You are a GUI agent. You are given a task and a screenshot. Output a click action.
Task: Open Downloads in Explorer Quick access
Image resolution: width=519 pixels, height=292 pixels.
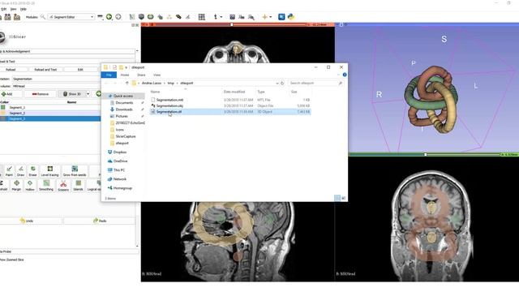124,109
